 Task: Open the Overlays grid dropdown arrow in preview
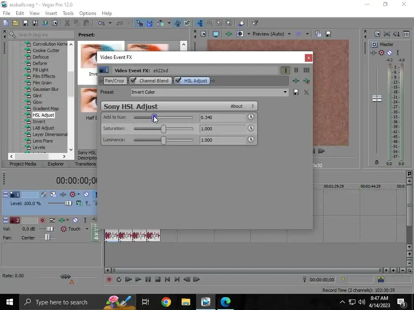pyautogui.click(x=307, y=34)
